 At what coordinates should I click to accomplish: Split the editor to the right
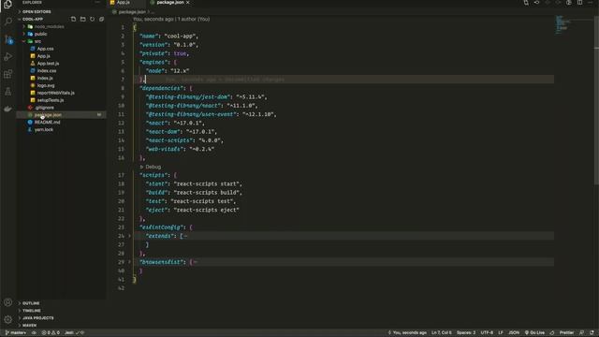tap(580, 2)
